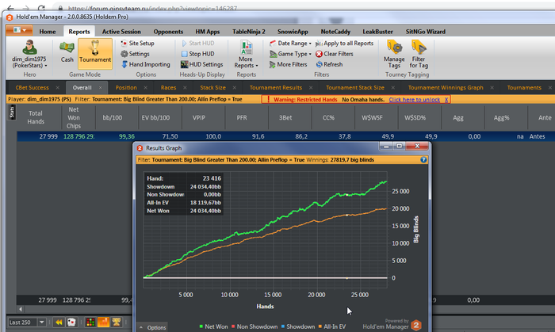Open Site Setup options
This screenshot has width=555, height=332.
point(137,43)
